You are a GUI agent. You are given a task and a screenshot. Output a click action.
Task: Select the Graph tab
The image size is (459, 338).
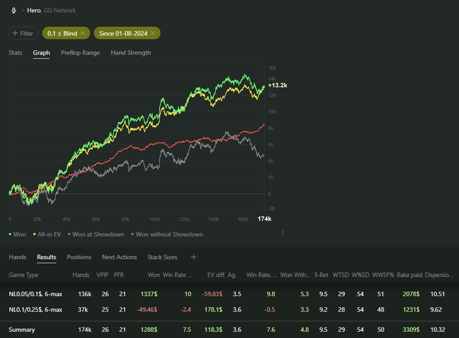(41, 53)
